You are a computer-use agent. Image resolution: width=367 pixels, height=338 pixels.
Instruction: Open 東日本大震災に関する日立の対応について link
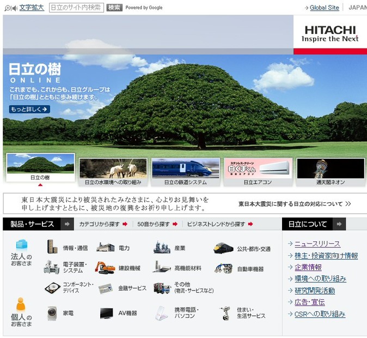295,204
